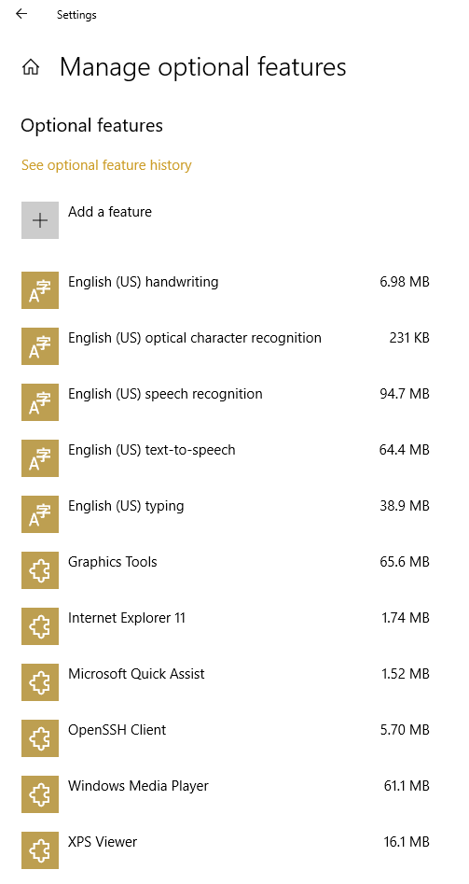Select Windows Media Player feature entry
The height and width of the screenshot is (884, 469).
(x=226, y=794)
